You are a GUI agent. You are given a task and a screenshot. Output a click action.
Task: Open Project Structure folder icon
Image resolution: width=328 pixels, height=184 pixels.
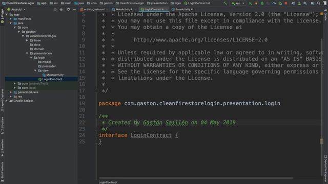[313, 4]
